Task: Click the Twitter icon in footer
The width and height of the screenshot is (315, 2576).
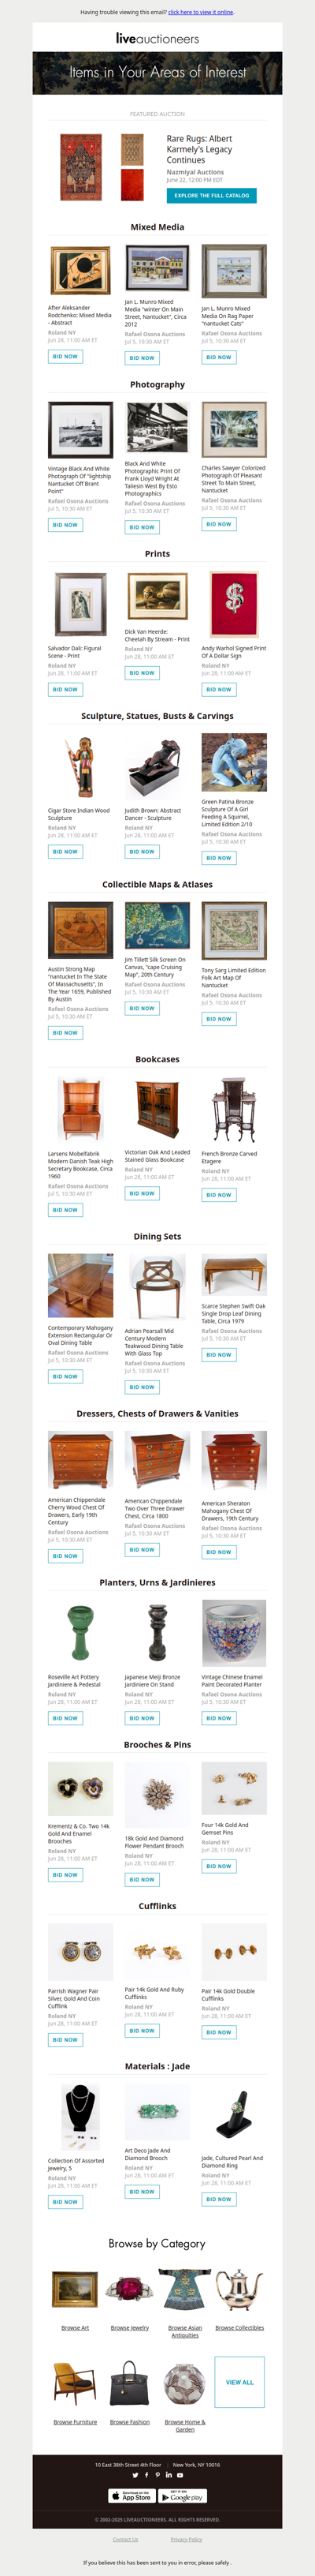Action: [135, 2475]
